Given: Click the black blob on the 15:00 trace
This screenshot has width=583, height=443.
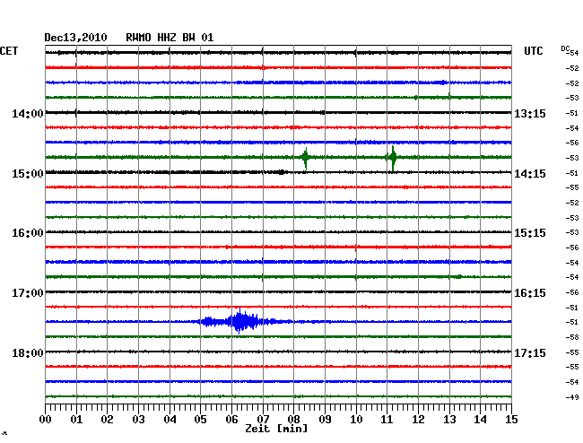Looking at the screenshot, I should [283, 172].
